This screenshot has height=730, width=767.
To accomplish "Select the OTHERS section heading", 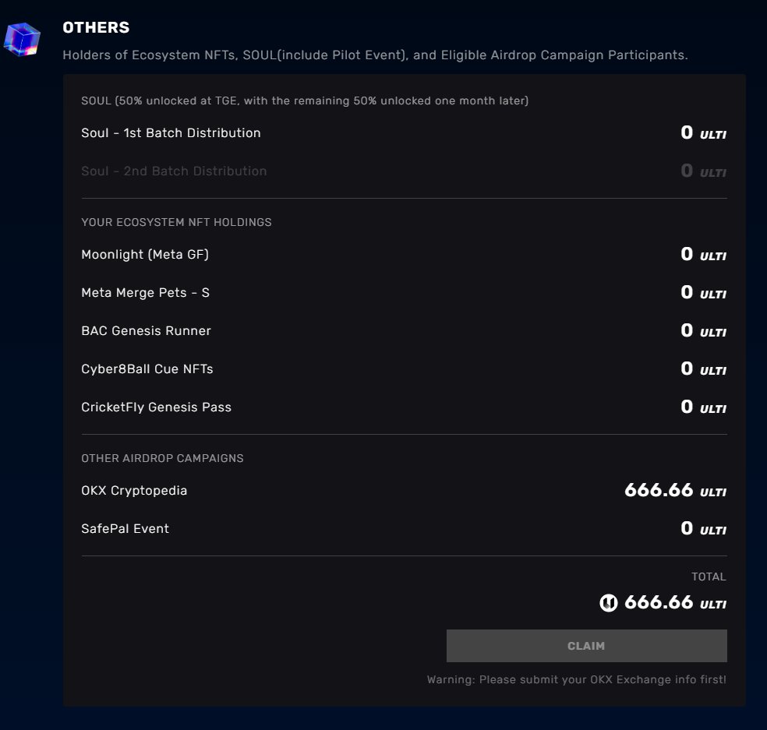I will coord(96,27).
